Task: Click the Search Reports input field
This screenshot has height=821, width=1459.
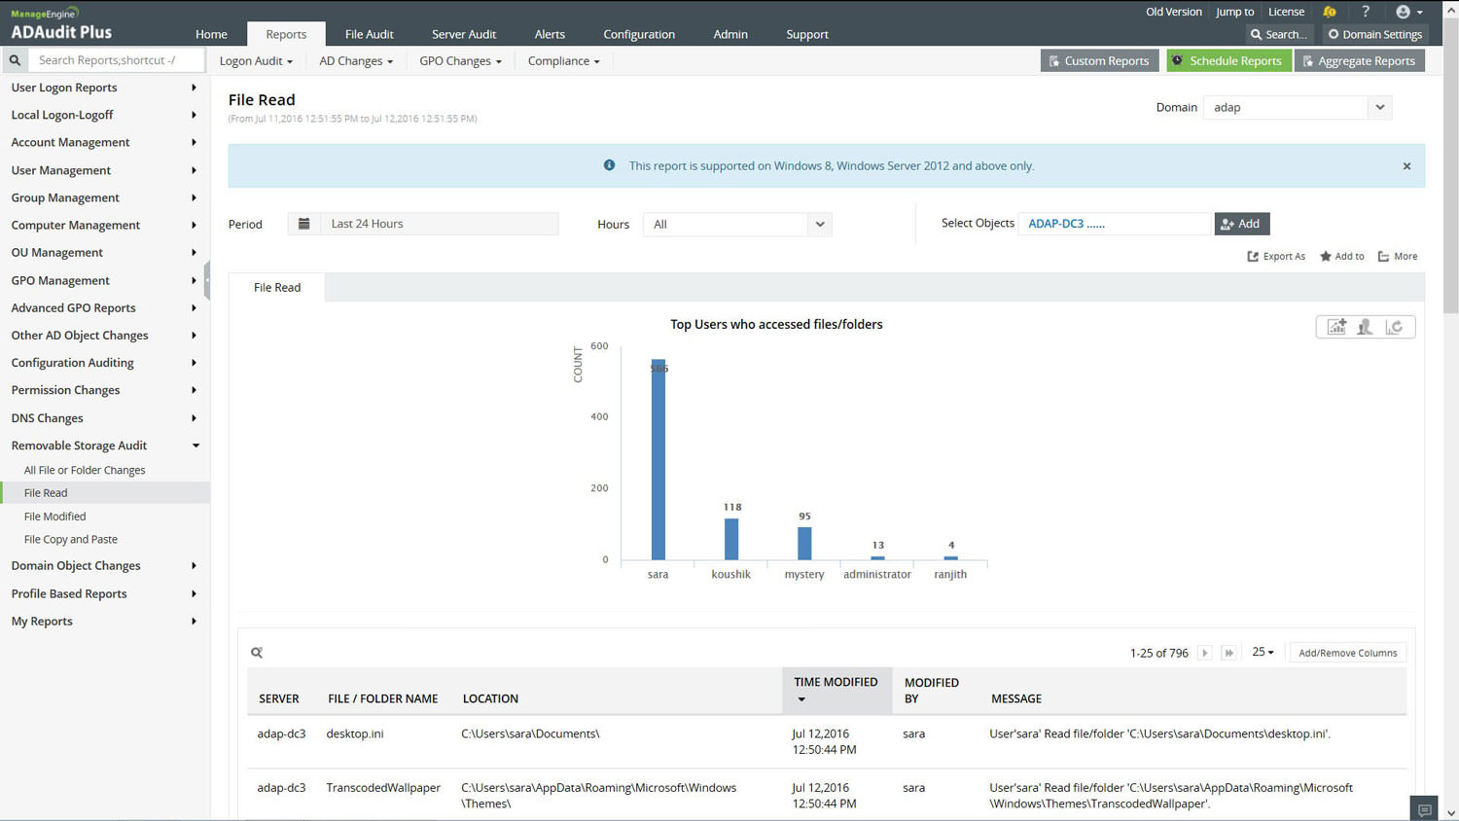Action: coord(117,60)
